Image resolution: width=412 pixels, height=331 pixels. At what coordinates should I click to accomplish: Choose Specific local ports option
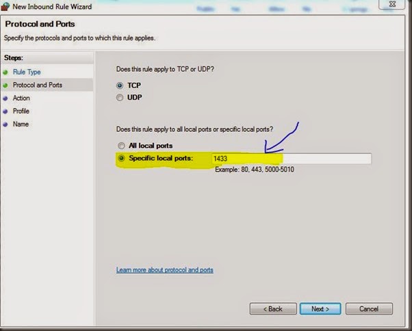click(x=121, y=158)
